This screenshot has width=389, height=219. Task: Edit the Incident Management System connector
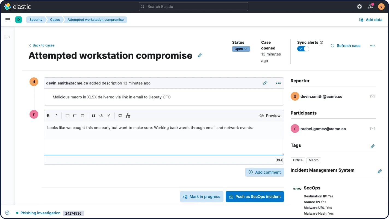pos(379,171)
